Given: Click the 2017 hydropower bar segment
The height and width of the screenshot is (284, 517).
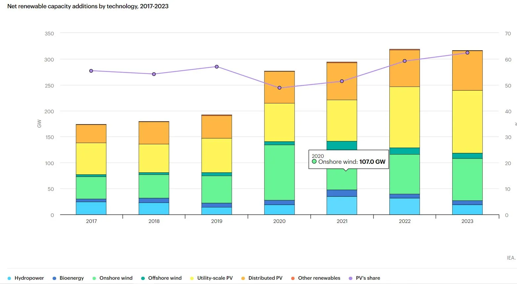Looking at the screenshot, I should (91, 208).
